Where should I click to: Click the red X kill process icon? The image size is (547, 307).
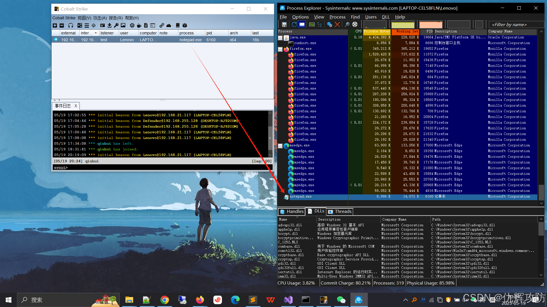[337, 24]
